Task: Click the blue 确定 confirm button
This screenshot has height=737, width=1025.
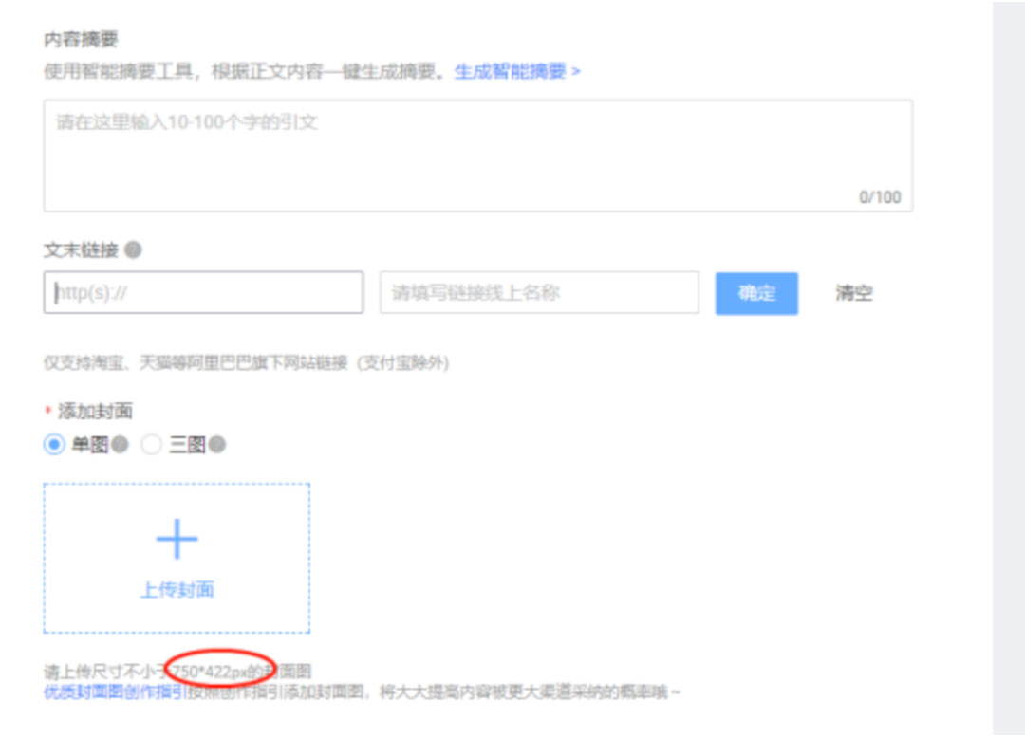Action: pos(755,294)
